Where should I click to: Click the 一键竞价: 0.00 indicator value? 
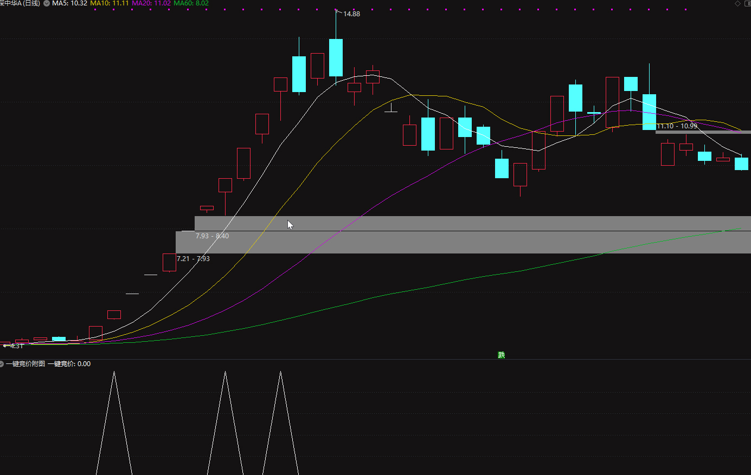click(x=69, y=364)
